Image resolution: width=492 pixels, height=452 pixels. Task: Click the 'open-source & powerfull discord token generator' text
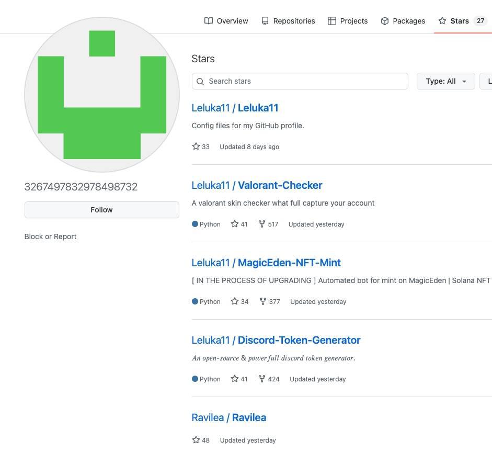pos(273,358)
